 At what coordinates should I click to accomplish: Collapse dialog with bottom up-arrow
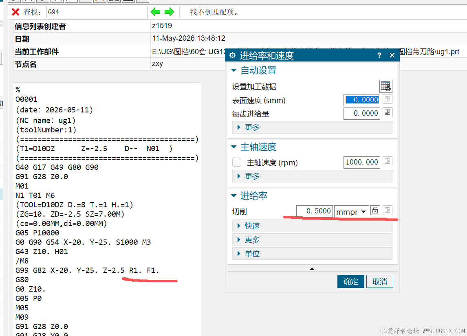(312, 269)
